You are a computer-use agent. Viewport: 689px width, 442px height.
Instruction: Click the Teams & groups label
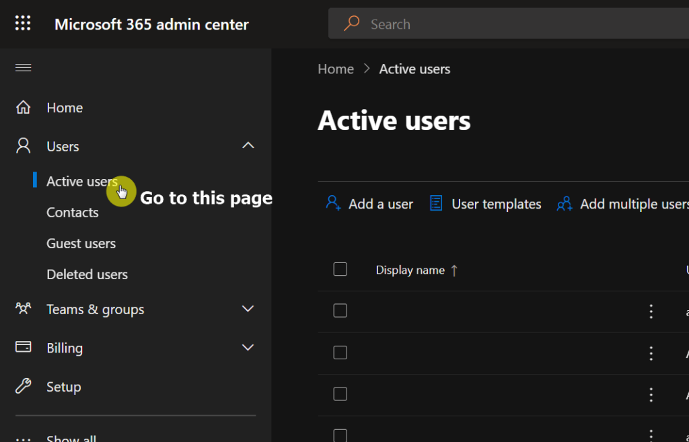pos(96,309)
